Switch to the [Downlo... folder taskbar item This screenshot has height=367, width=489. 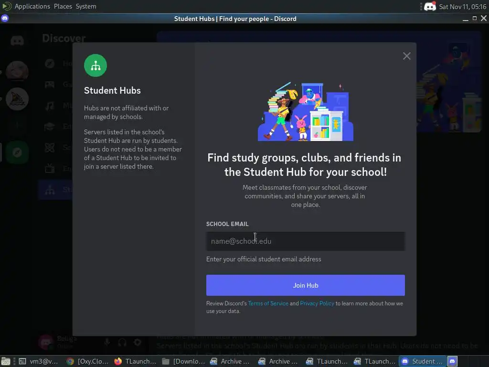183,361
